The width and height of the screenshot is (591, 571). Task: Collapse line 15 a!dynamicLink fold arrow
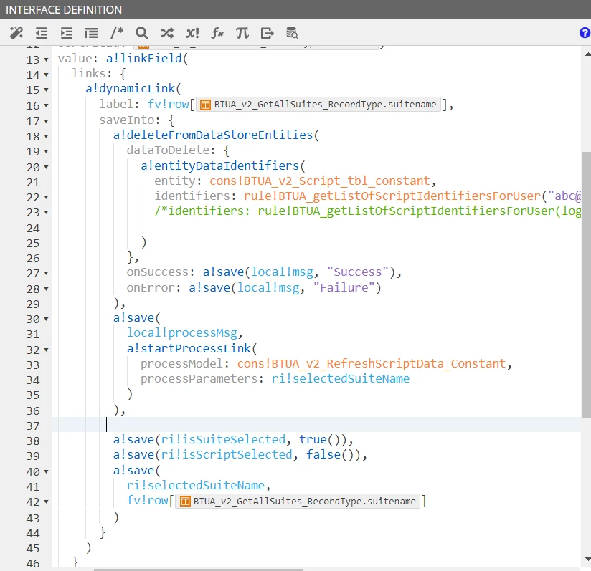[46, 90]
